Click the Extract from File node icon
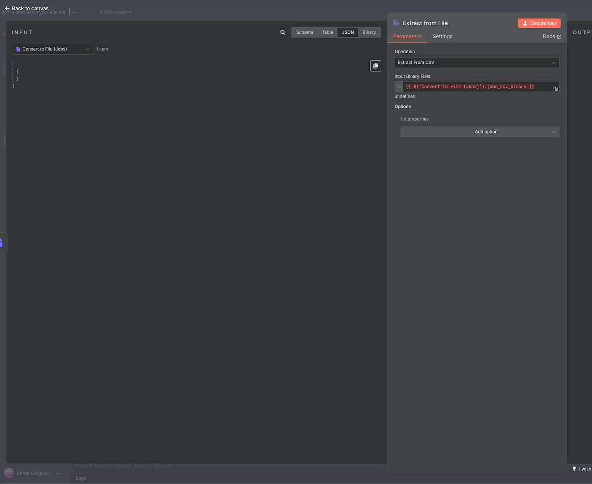This screenshot has height=484, width=592. pos(396,22)
